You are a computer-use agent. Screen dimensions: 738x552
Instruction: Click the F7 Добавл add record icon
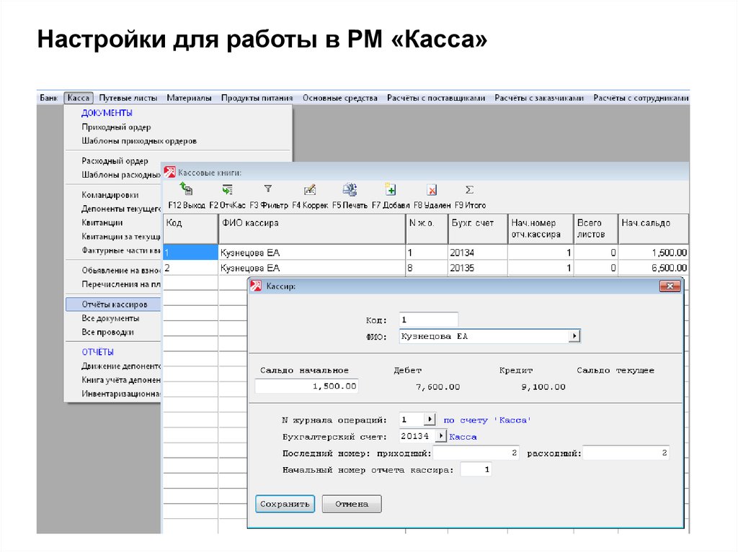coord(391,190)
